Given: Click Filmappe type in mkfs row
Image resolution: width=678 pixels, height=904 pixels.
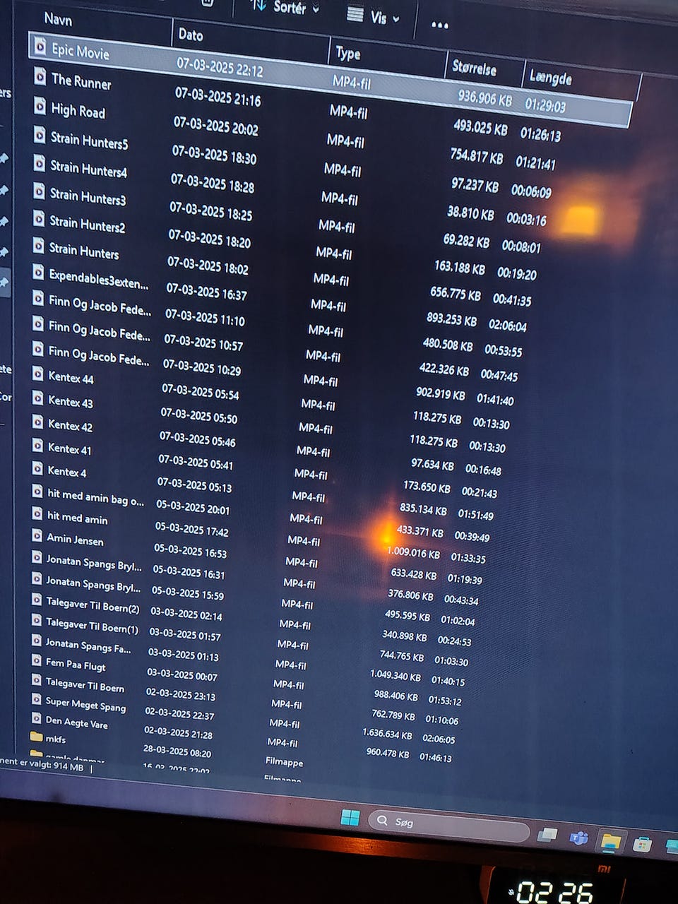Looking at the screenshot, I should [284, 761].
